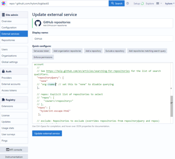
Task: Click the Site admin header icon
Action: (3, 15)
